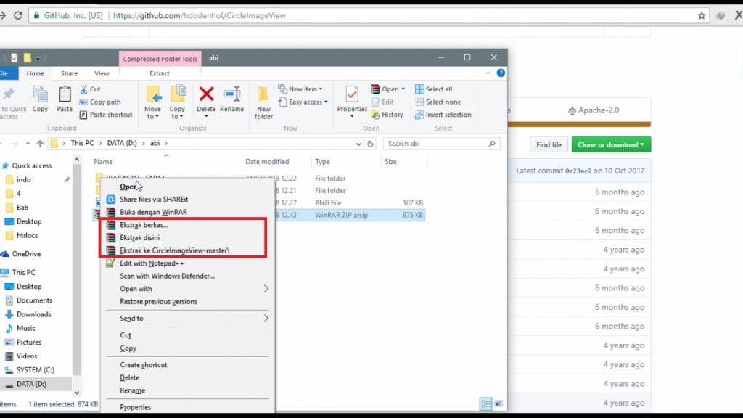The width and height of the screenshot is (743, 418).
Task: Click the Cut scissors command
Action: pos(90,89)
